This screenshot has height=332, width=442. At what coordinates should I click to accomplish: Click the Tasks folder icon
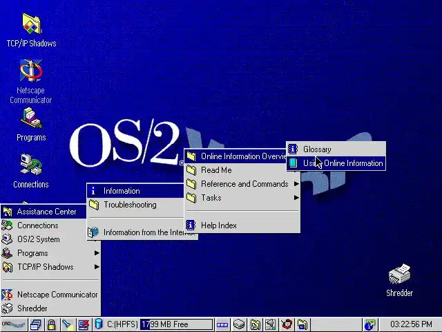coord(191,198)
